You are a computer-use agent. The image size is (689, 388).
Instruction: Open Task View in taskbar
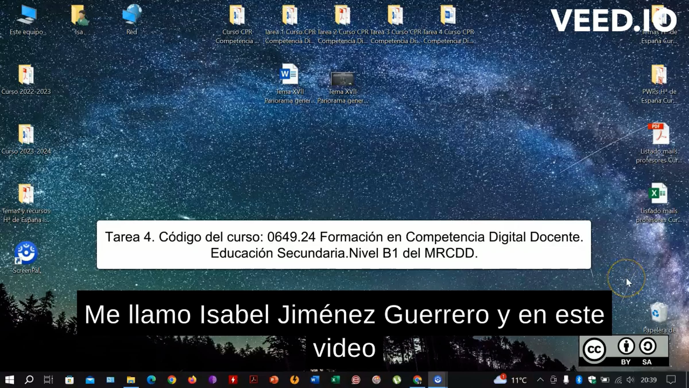pos(48,380)
